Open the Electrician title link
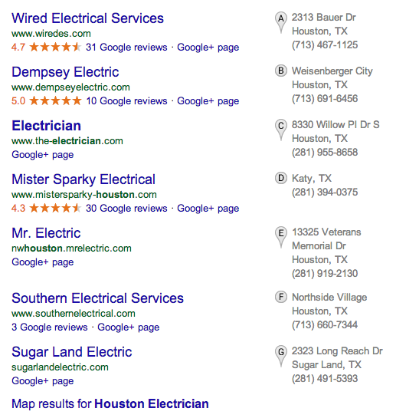The width and height of the screenshot is (419, 418). (x=46, y=126)
